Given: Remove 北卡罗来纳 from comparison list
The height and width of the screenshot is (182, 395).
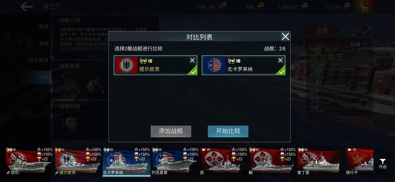Looking at the screenshot, I should [x=281, y=60].
